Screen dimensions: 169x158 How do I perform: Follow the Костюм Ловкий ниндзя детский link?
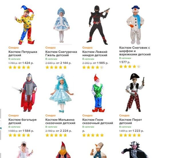pos(95,53)
